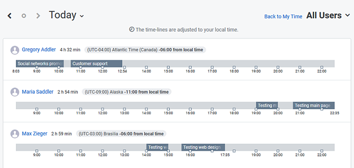This screenshot has width=354, height=168.
Task: Click the circle today indicator icon
Action: [24, 16]
